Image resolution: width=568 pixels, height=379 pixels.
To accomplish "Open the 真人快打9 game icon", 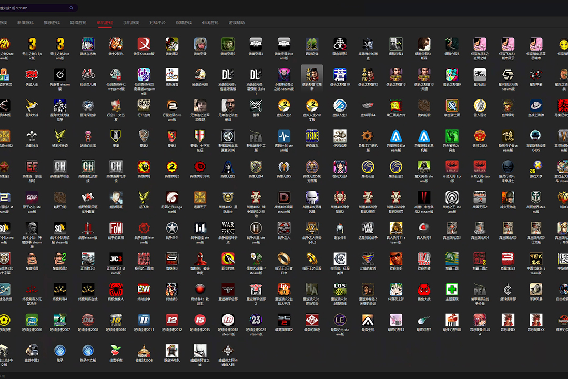I will (x=424, y=228).
